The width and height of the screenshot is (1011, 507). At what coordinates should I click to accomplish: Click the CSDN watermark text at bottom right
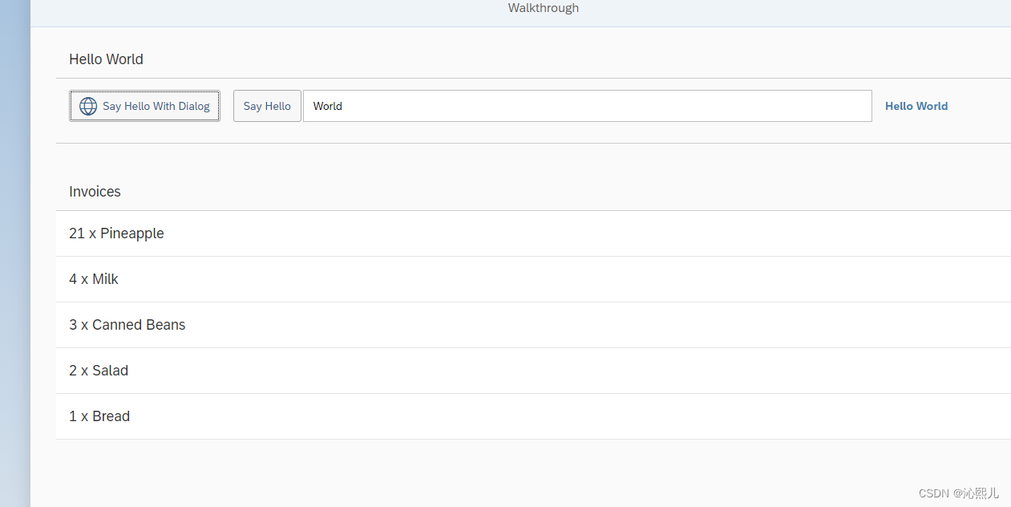pyautogui.click(x=959, y=493)
